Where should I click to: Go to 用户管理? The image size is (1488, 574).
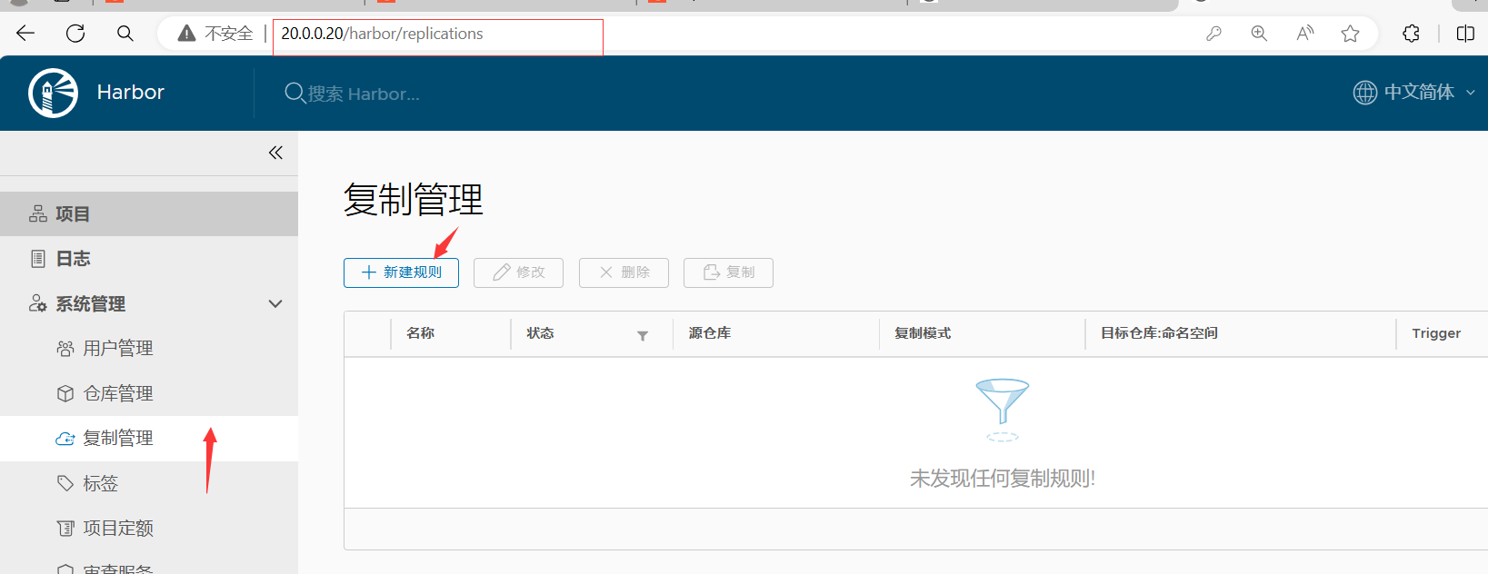(149, 349)
